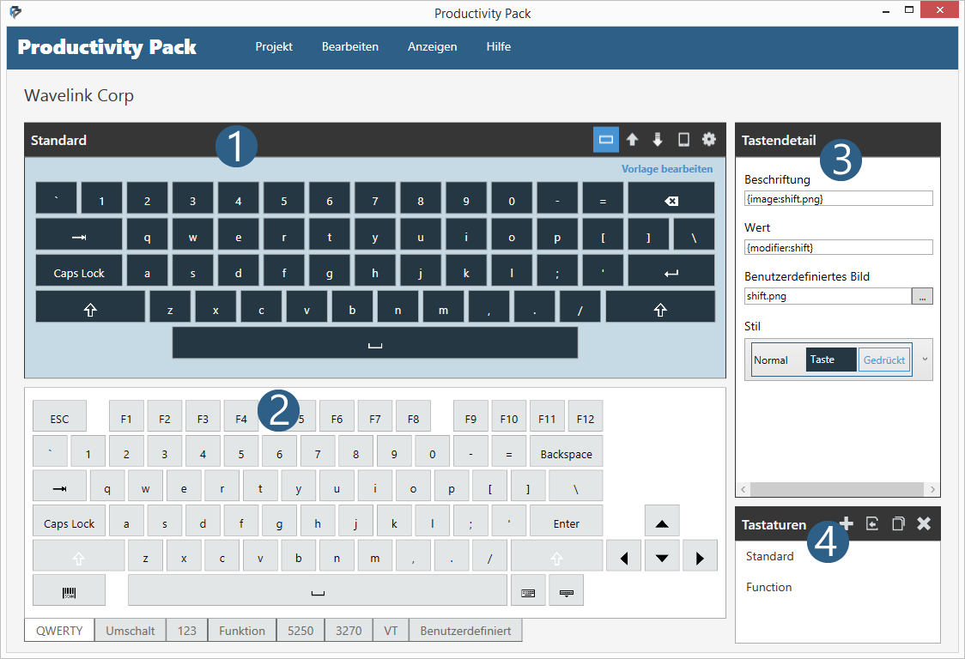Open the Projekt menu

coord(274,47)
